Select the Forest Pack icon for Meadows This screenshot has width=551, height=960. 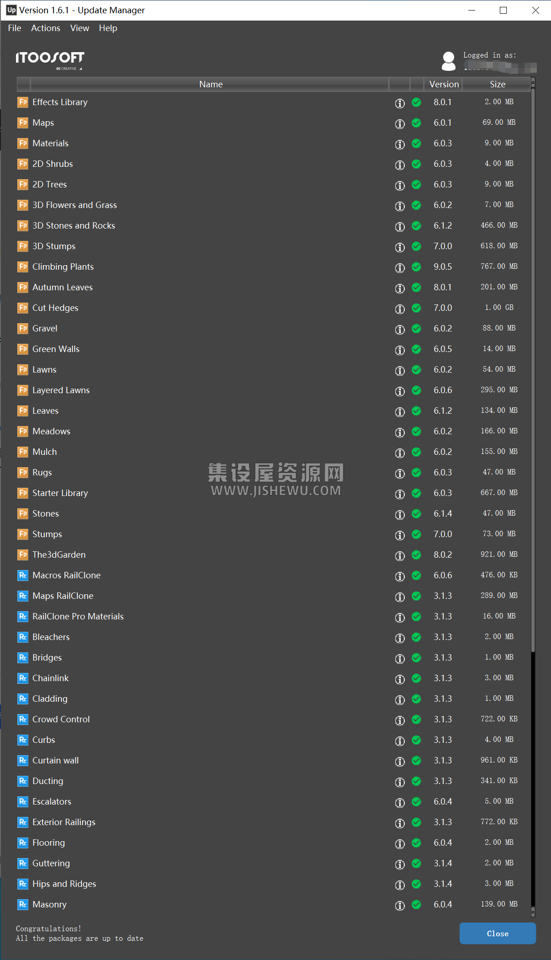click(23, 431)
